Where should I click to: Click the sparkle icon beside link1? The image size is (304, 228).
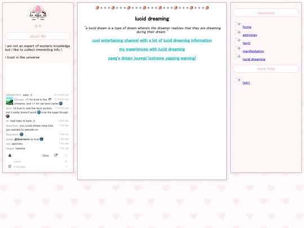point(238,81)
